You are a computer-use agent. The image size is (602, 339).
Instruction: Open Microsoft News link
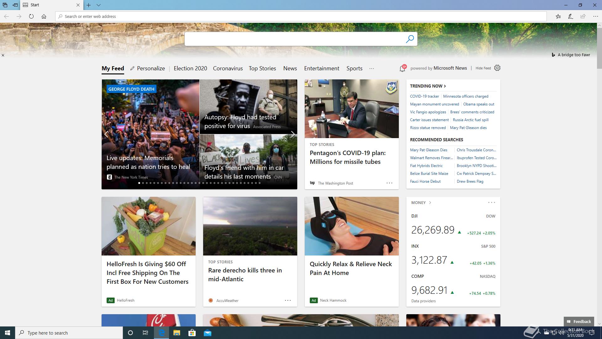(x=450, y=68)
